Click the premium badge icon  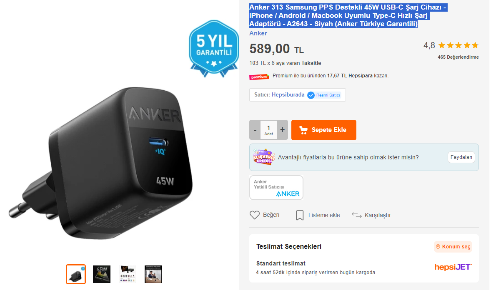[x=259, y=77]
